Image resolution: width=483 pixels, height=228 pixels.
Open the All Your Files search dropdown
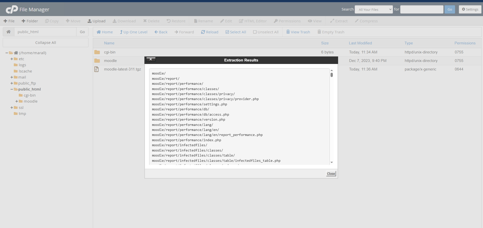374,9
